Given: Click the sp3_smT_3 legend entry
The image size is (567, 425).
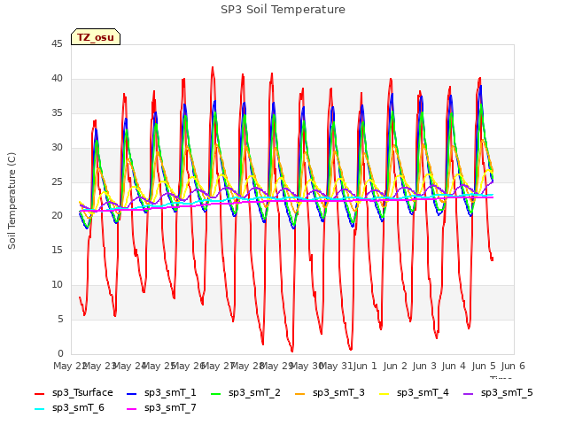Looking at the screenshot, I should point(330,393).
